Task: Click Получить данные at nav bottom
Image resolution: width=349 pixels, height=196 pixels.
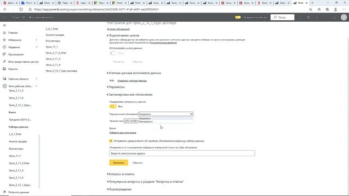Action: click(19, 192)
